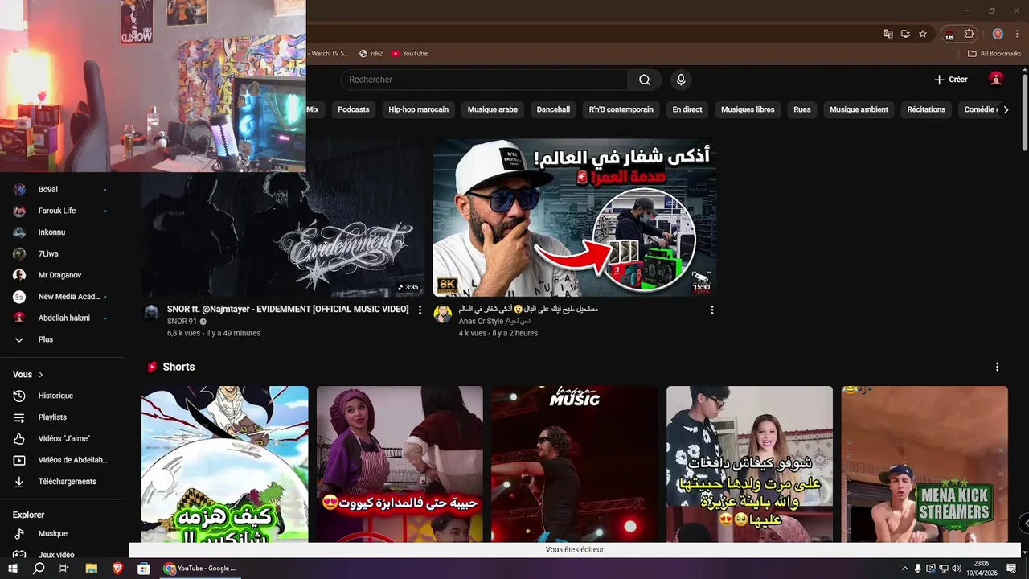
Task: Open Historique in sidebar
Action: tap(61, 396)
